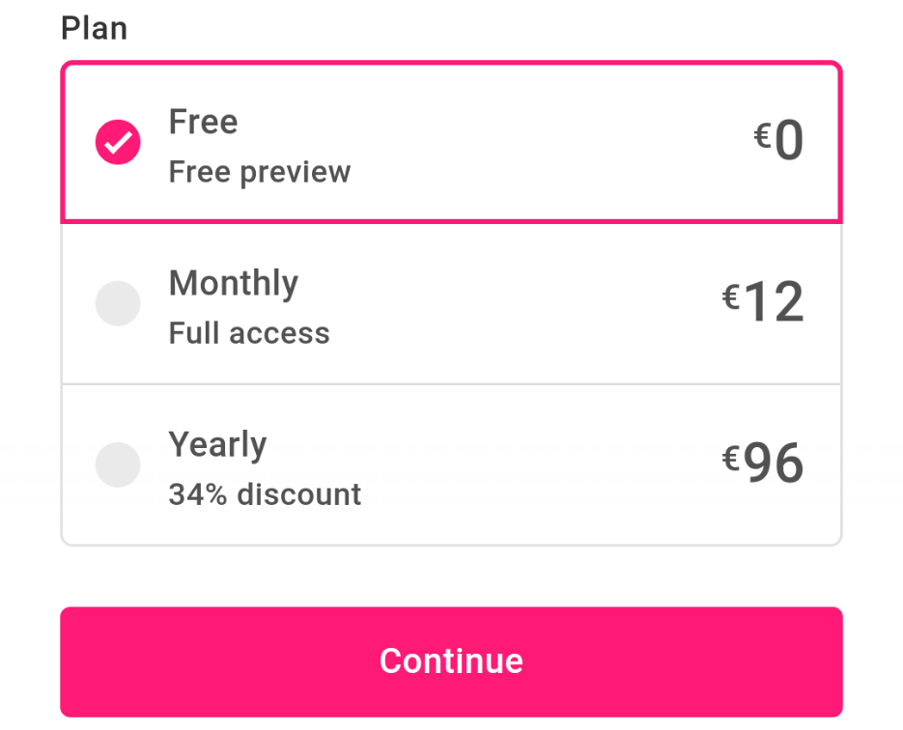Click the pink checkmark on Free plan

pos(118,142)
